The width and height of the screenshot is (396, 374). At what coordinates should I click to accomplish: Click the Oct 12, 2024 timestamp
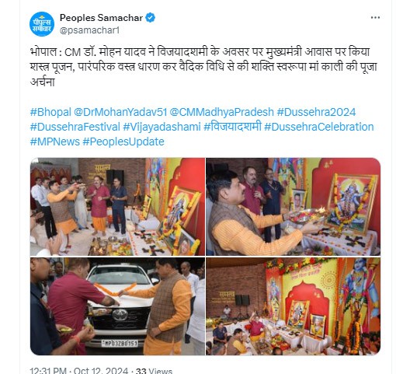101,370
